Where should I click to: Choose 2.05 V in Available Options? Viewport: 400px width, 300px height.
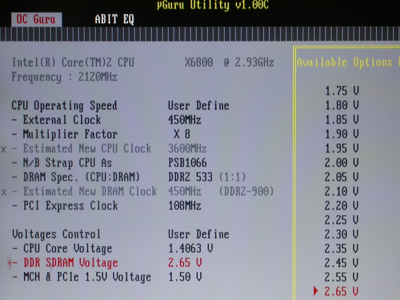342,177
